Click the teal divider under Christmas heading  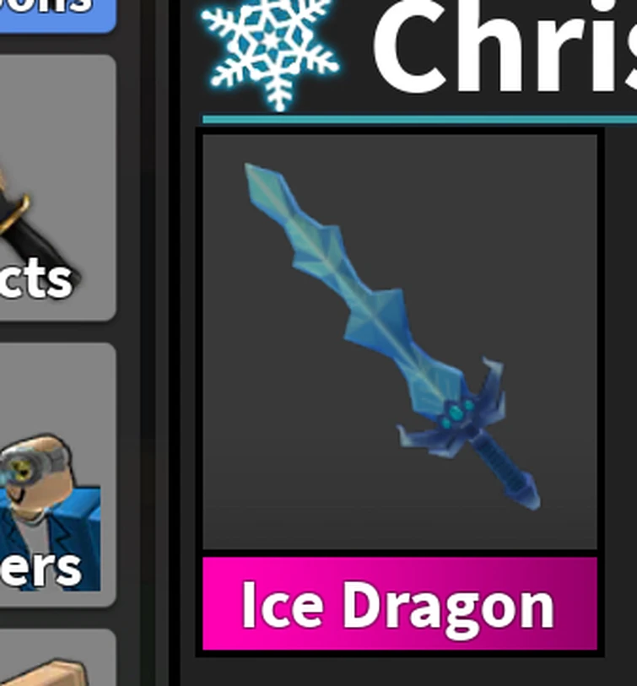point(419,120)
